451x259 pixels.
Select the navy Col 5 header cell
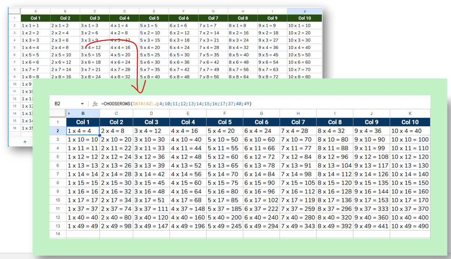(x=224, y=122)
